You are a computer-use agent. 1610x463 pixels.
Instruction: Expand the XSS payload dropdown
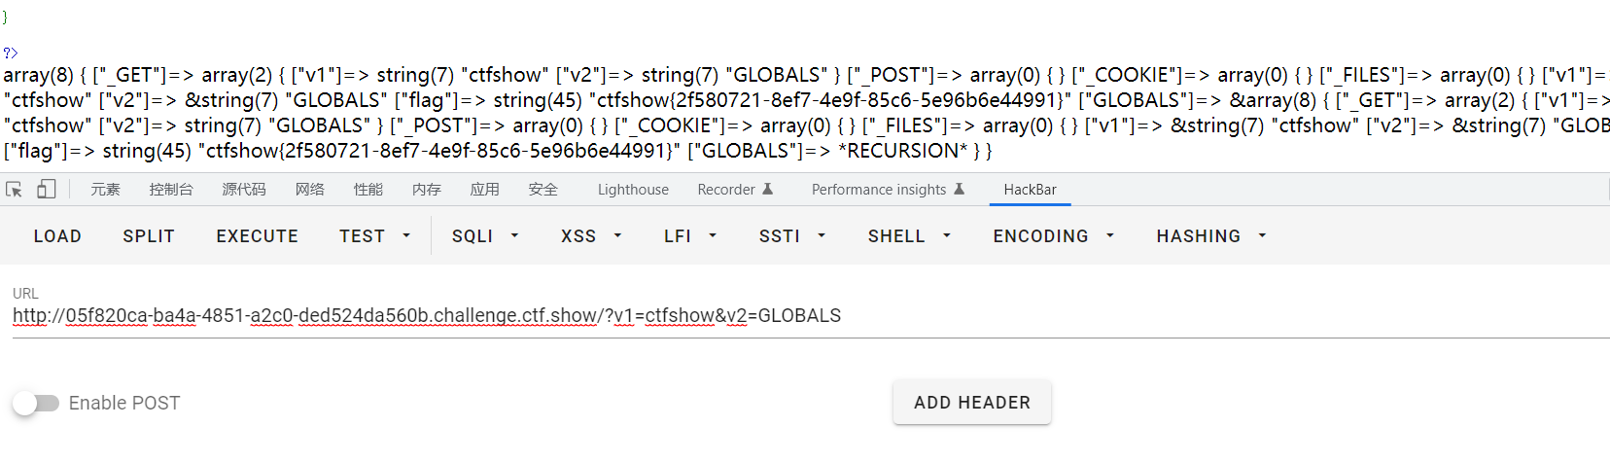pos(591,236)
